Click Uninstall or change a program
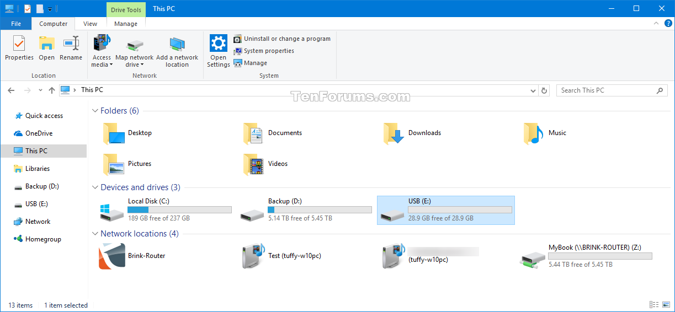Screen dimensions: 675x312 pyautogui.click(x=282, y=39)
